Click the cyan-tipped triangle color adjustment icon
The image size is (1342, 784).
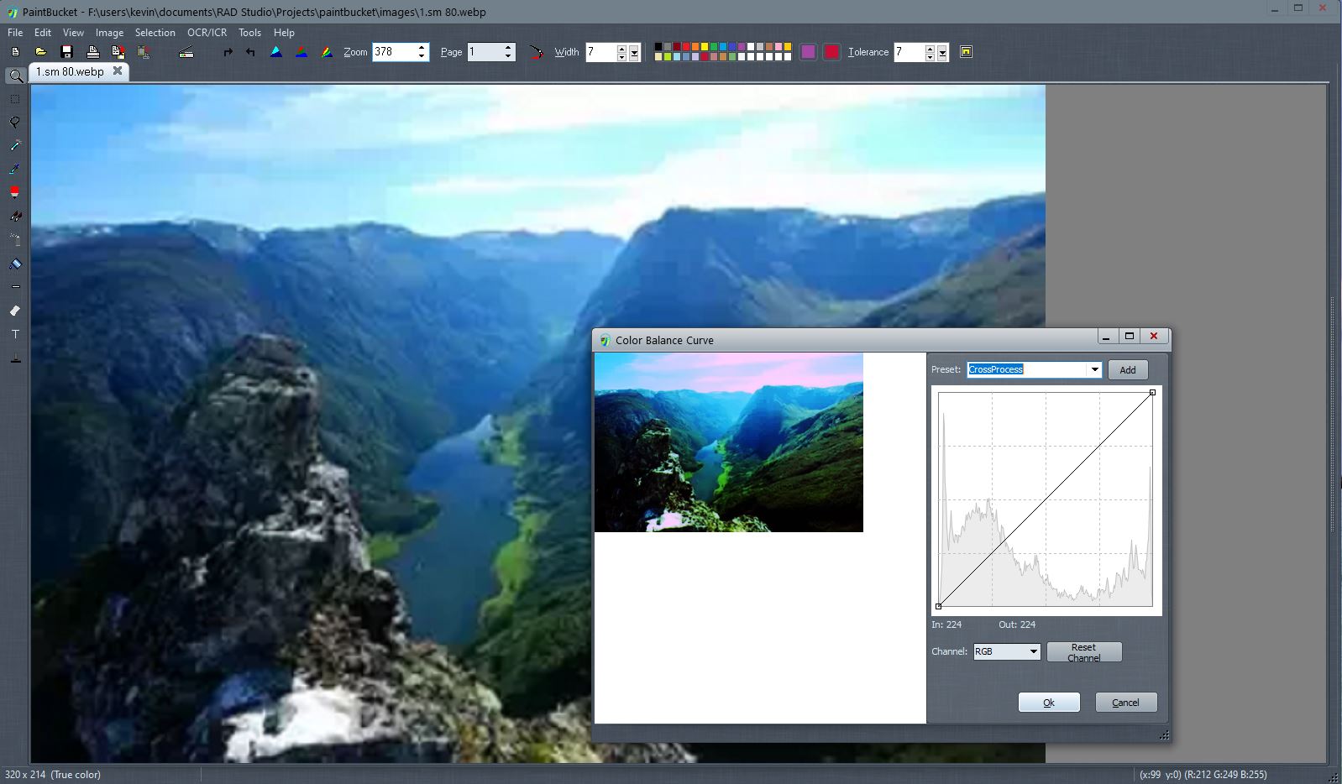(x=275, y=52)
